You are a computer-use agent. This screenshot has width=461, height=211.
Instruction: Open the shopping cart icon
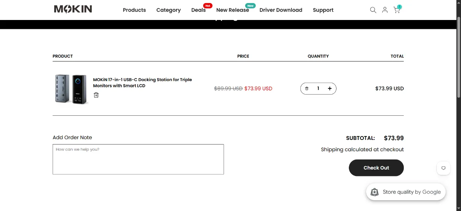click(x=397, y=10)
